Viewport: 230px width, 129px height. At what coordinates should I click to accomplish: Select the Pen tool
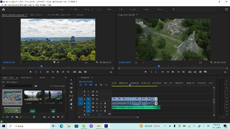tap(71, 100)
